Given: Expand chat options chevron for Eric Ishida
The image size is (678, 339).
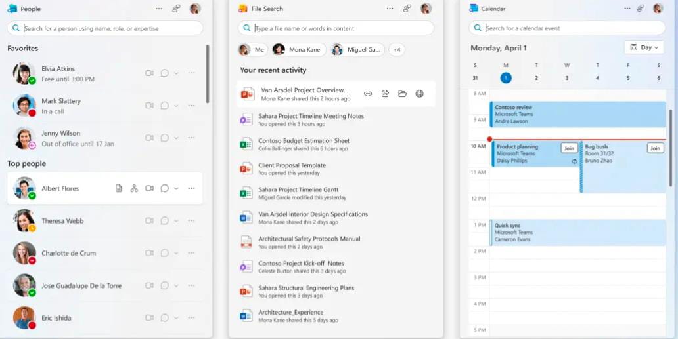Looking at the screenshot, I should [x=176, y=318].
